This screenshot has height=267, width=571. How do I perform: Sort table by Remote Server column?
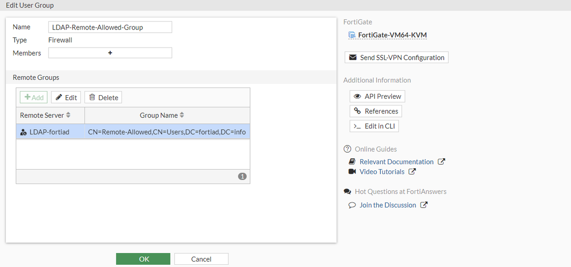tap(68, 115)
